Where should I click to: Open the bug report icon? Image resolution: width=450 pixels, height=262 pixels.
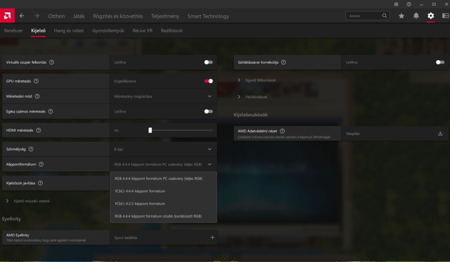(396, 4)
